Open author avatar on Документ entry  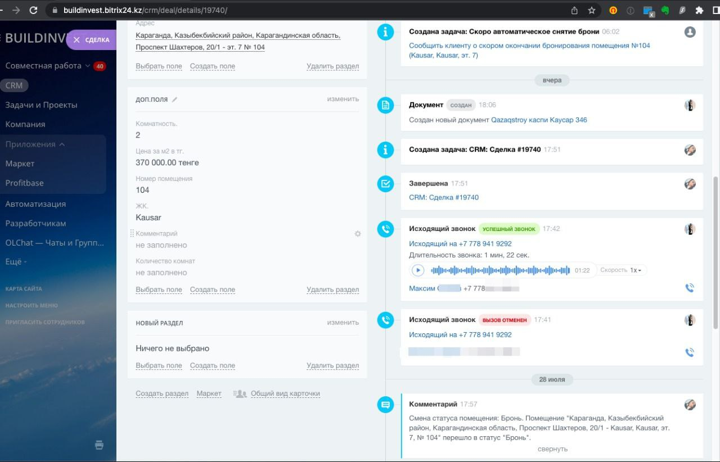tap(690, 105)
